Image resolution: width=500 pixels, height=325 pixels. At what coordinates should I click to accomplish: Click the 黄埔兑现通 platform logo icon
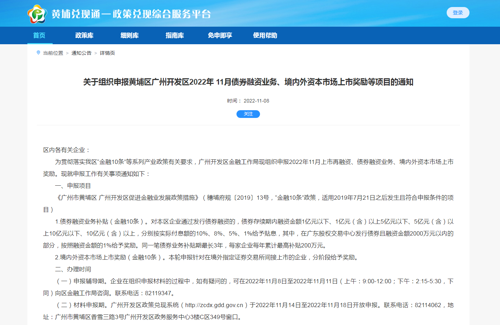tap(37, 14)
